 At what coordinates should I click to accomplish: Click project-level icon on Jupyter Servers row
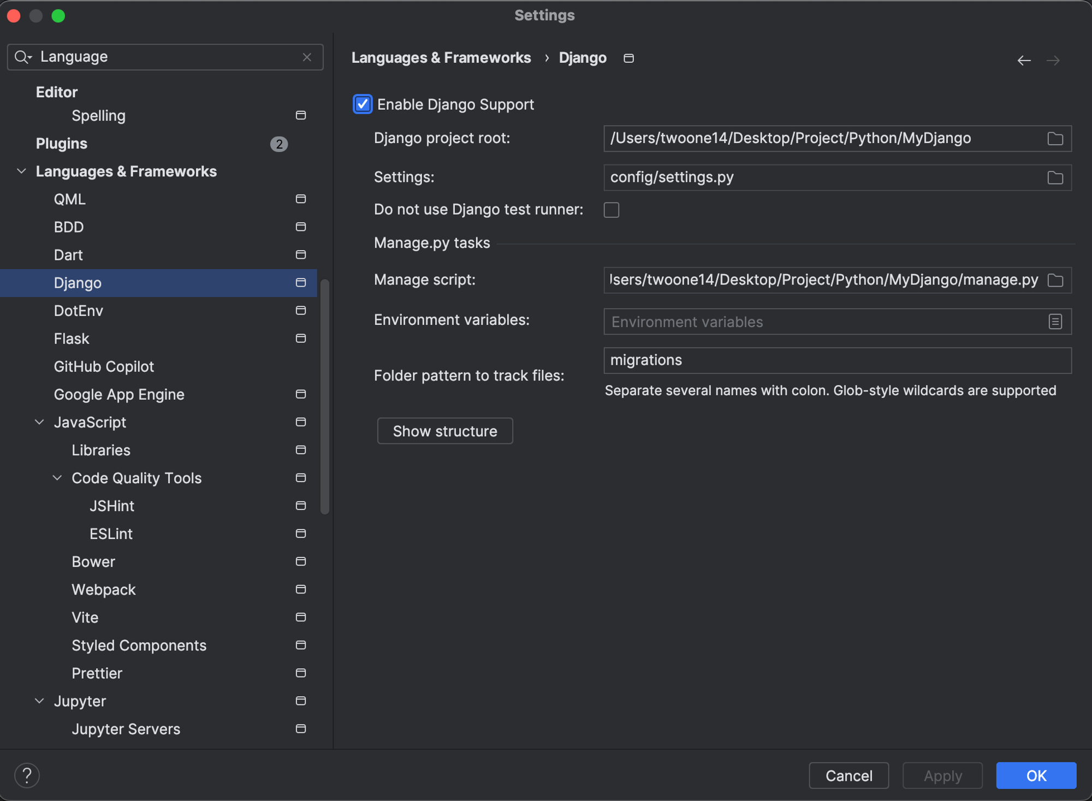pos(300,728)
